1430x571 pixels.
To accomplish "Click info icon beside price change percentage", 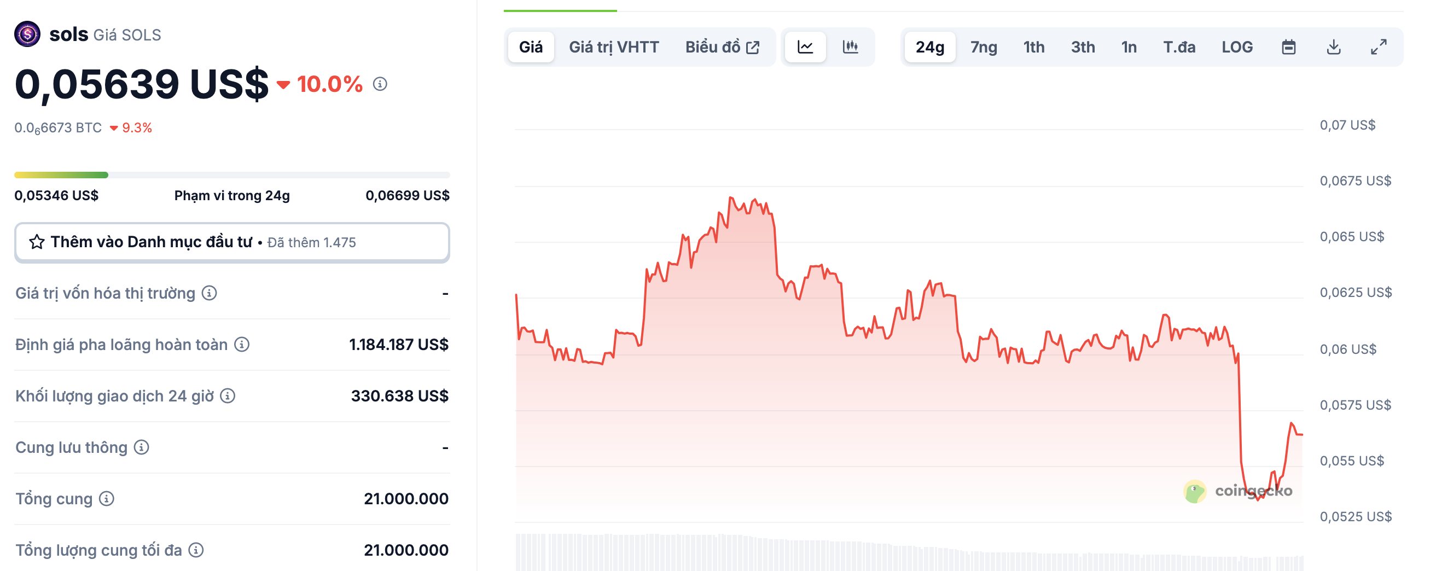I will pos(380,84).
